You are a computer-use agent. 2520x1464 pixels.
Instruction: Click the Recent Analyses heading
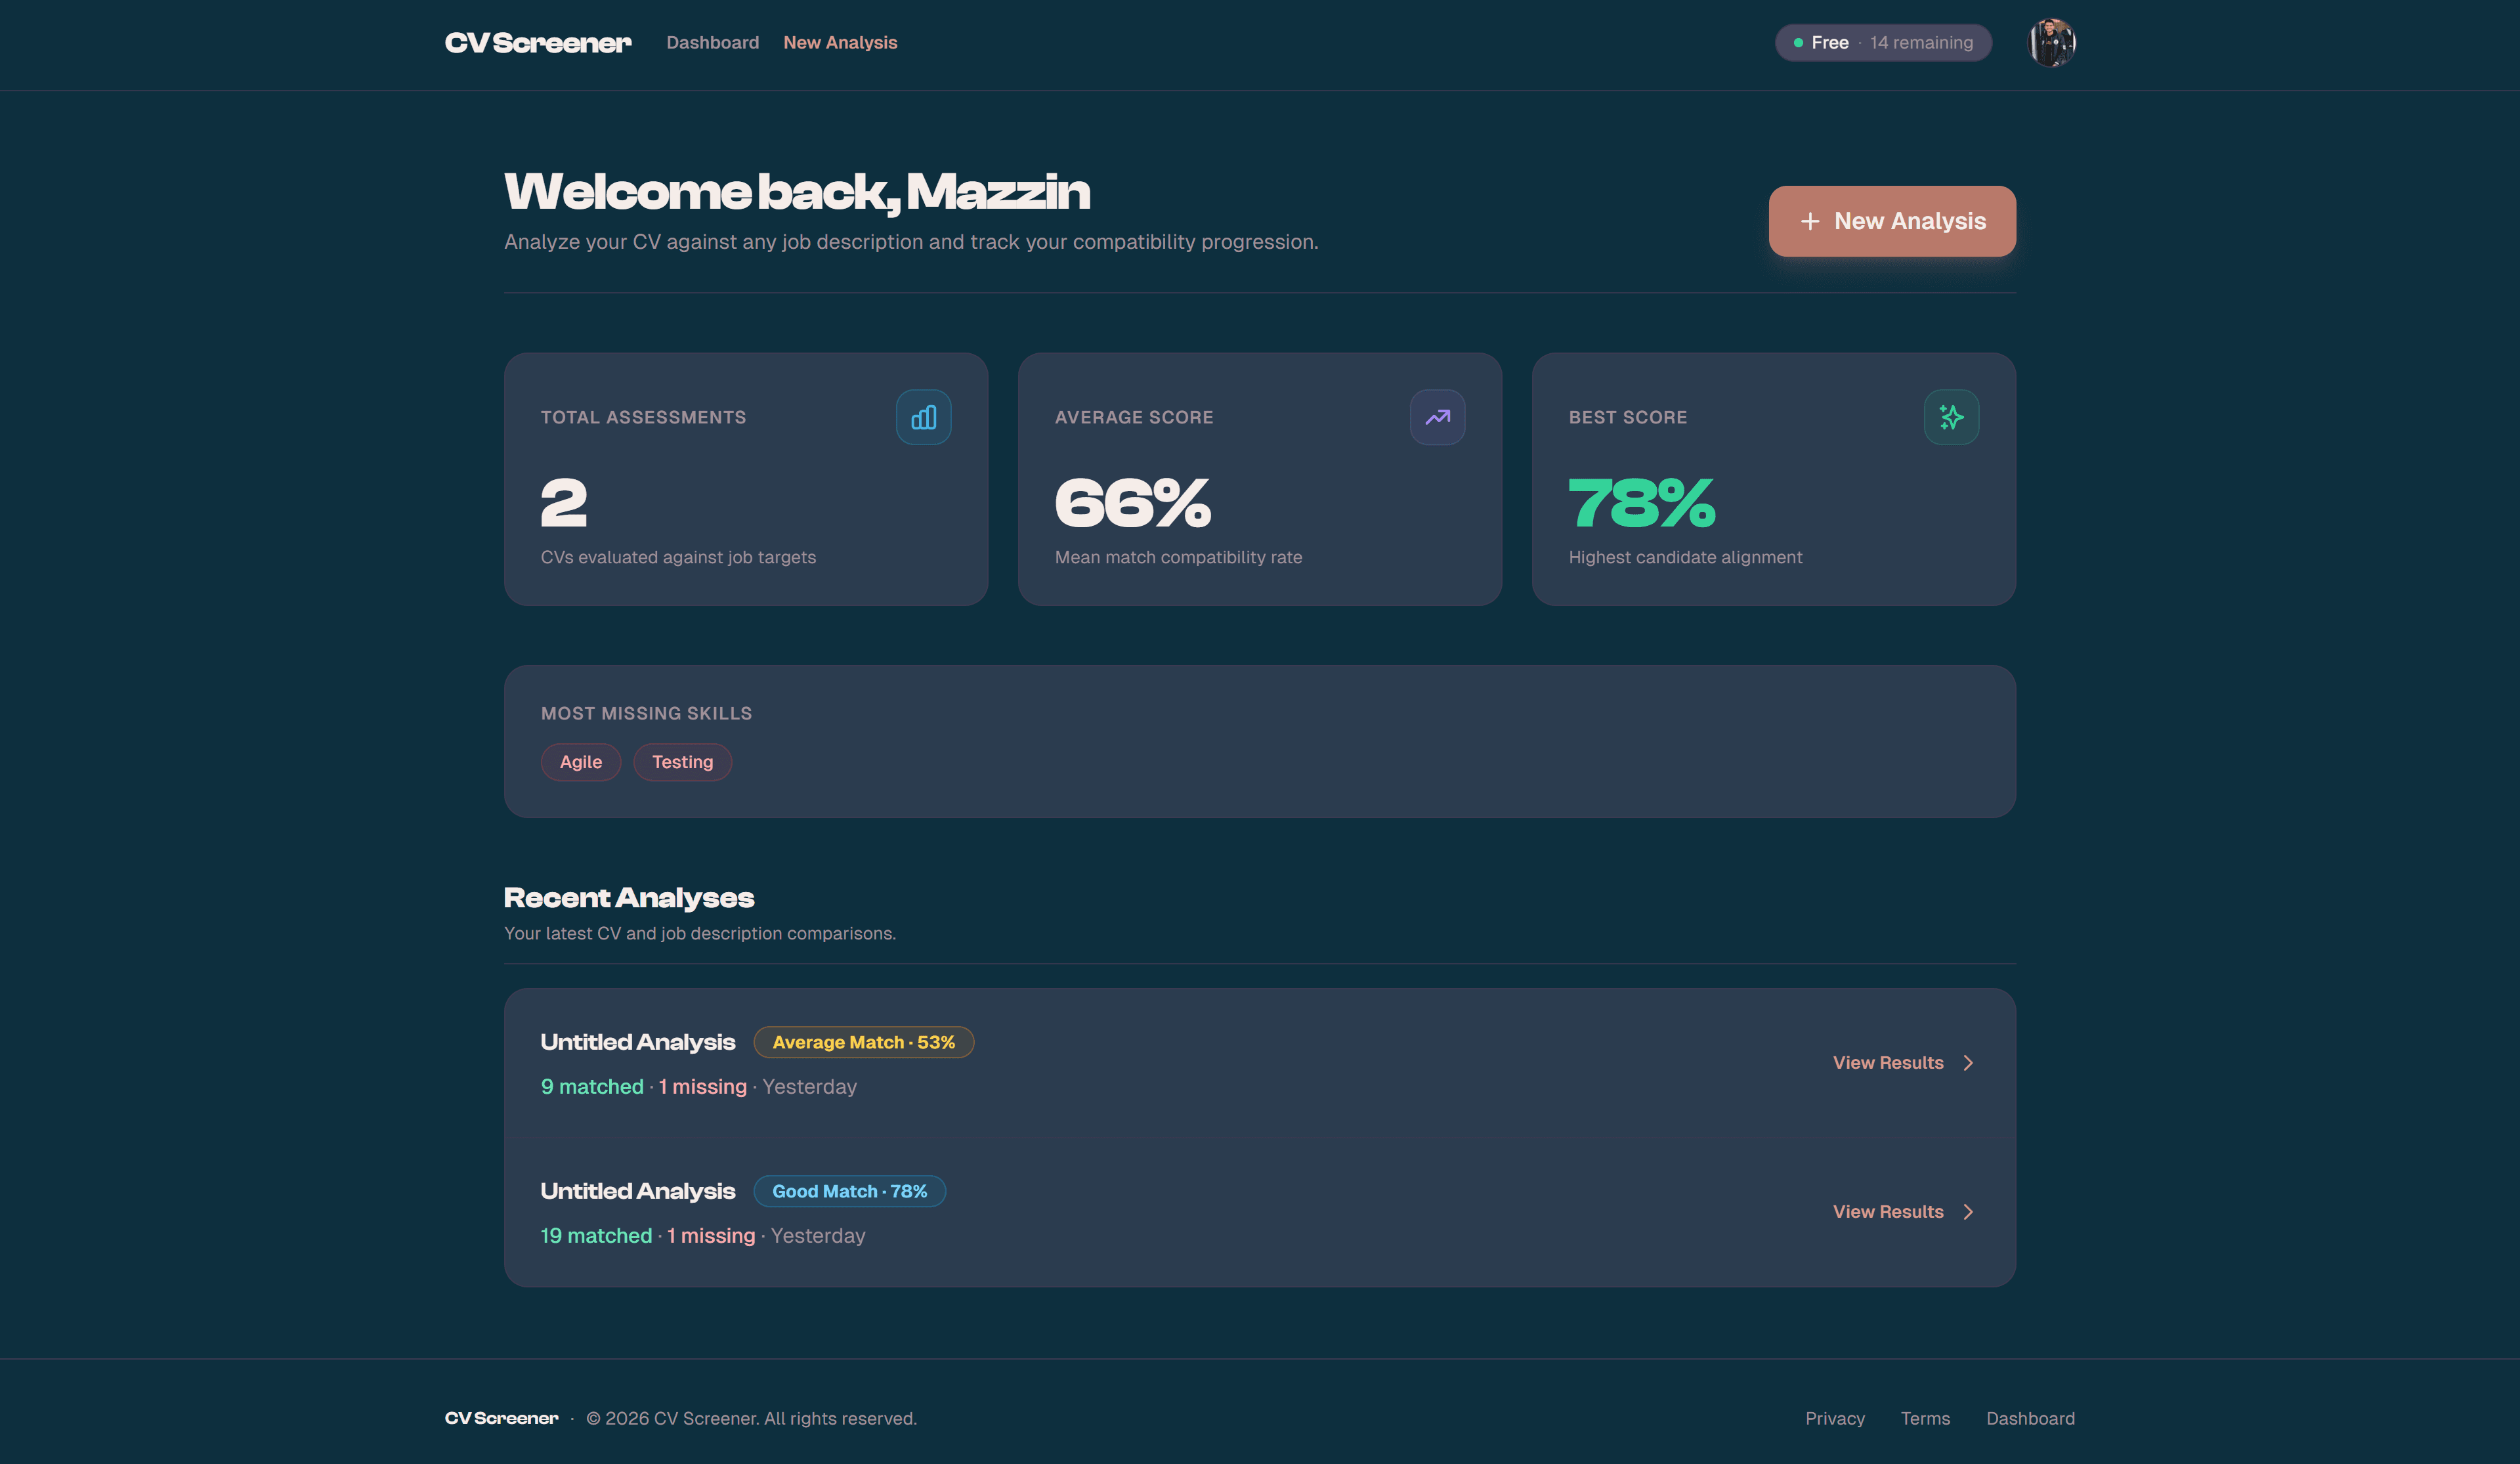tap(629, 898)
